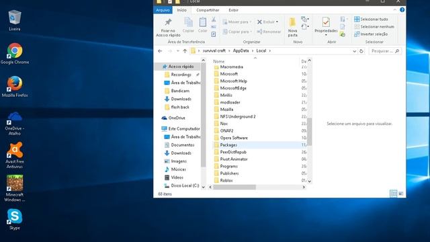Select the NFS Underground 2 folder
The image size is (430, 242).
[237, 116]
